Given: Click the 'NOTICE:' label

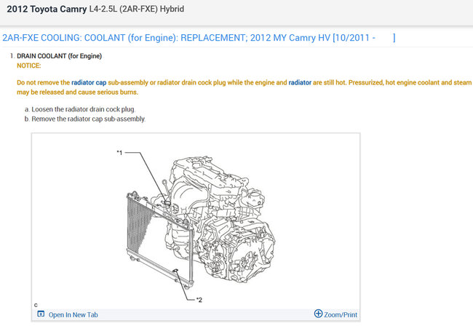Looking at the screenshot, I should (28, 65).
